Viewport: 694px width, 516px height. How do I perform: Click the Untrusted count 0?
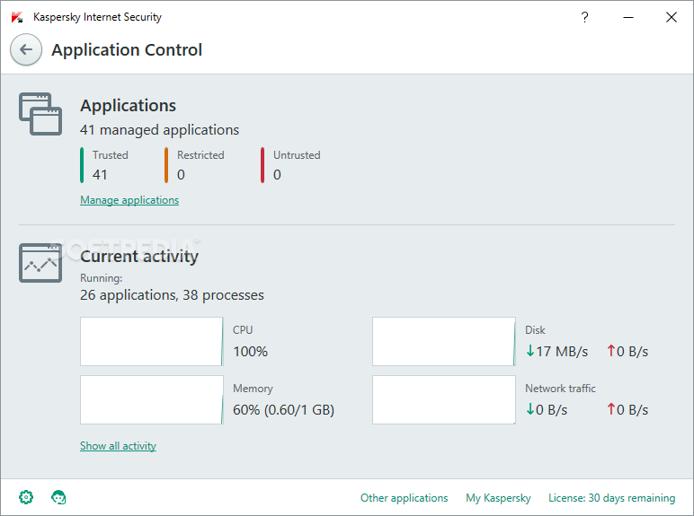[x=277, y=174]
